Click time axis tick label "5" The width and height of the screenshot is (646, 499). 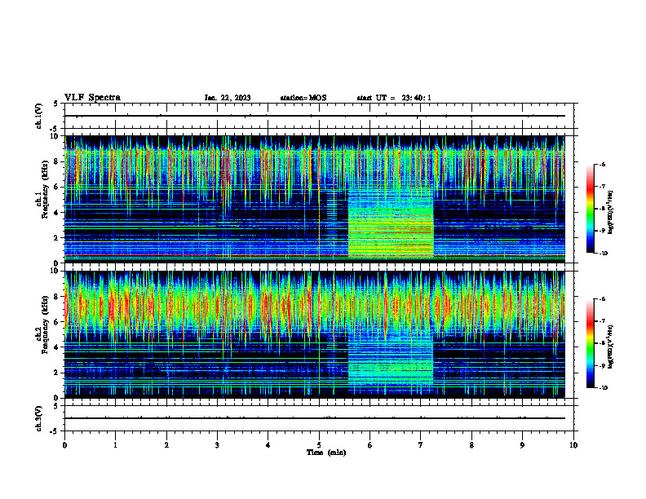(x=319, y=445)
